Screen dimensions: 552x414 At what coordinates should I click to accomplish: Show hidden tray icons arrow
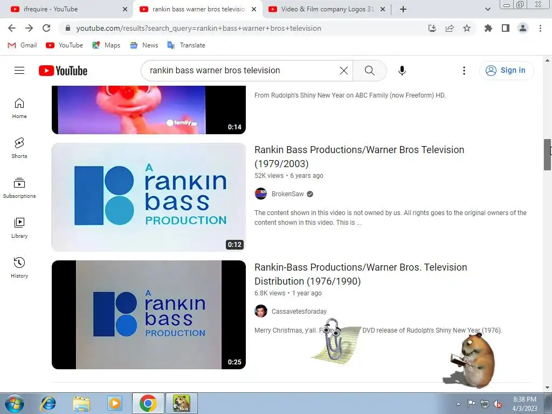point(458,404)
